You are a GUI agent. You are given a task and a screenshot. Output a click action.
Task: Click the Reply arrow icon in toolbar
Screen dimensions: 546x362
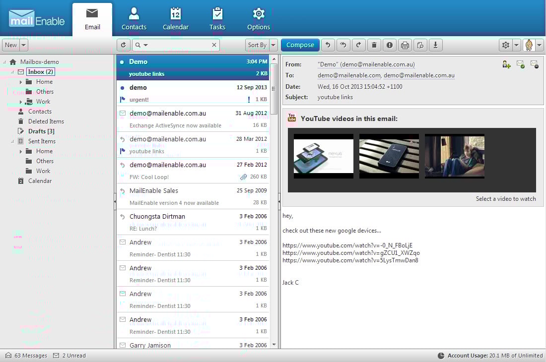328,45
